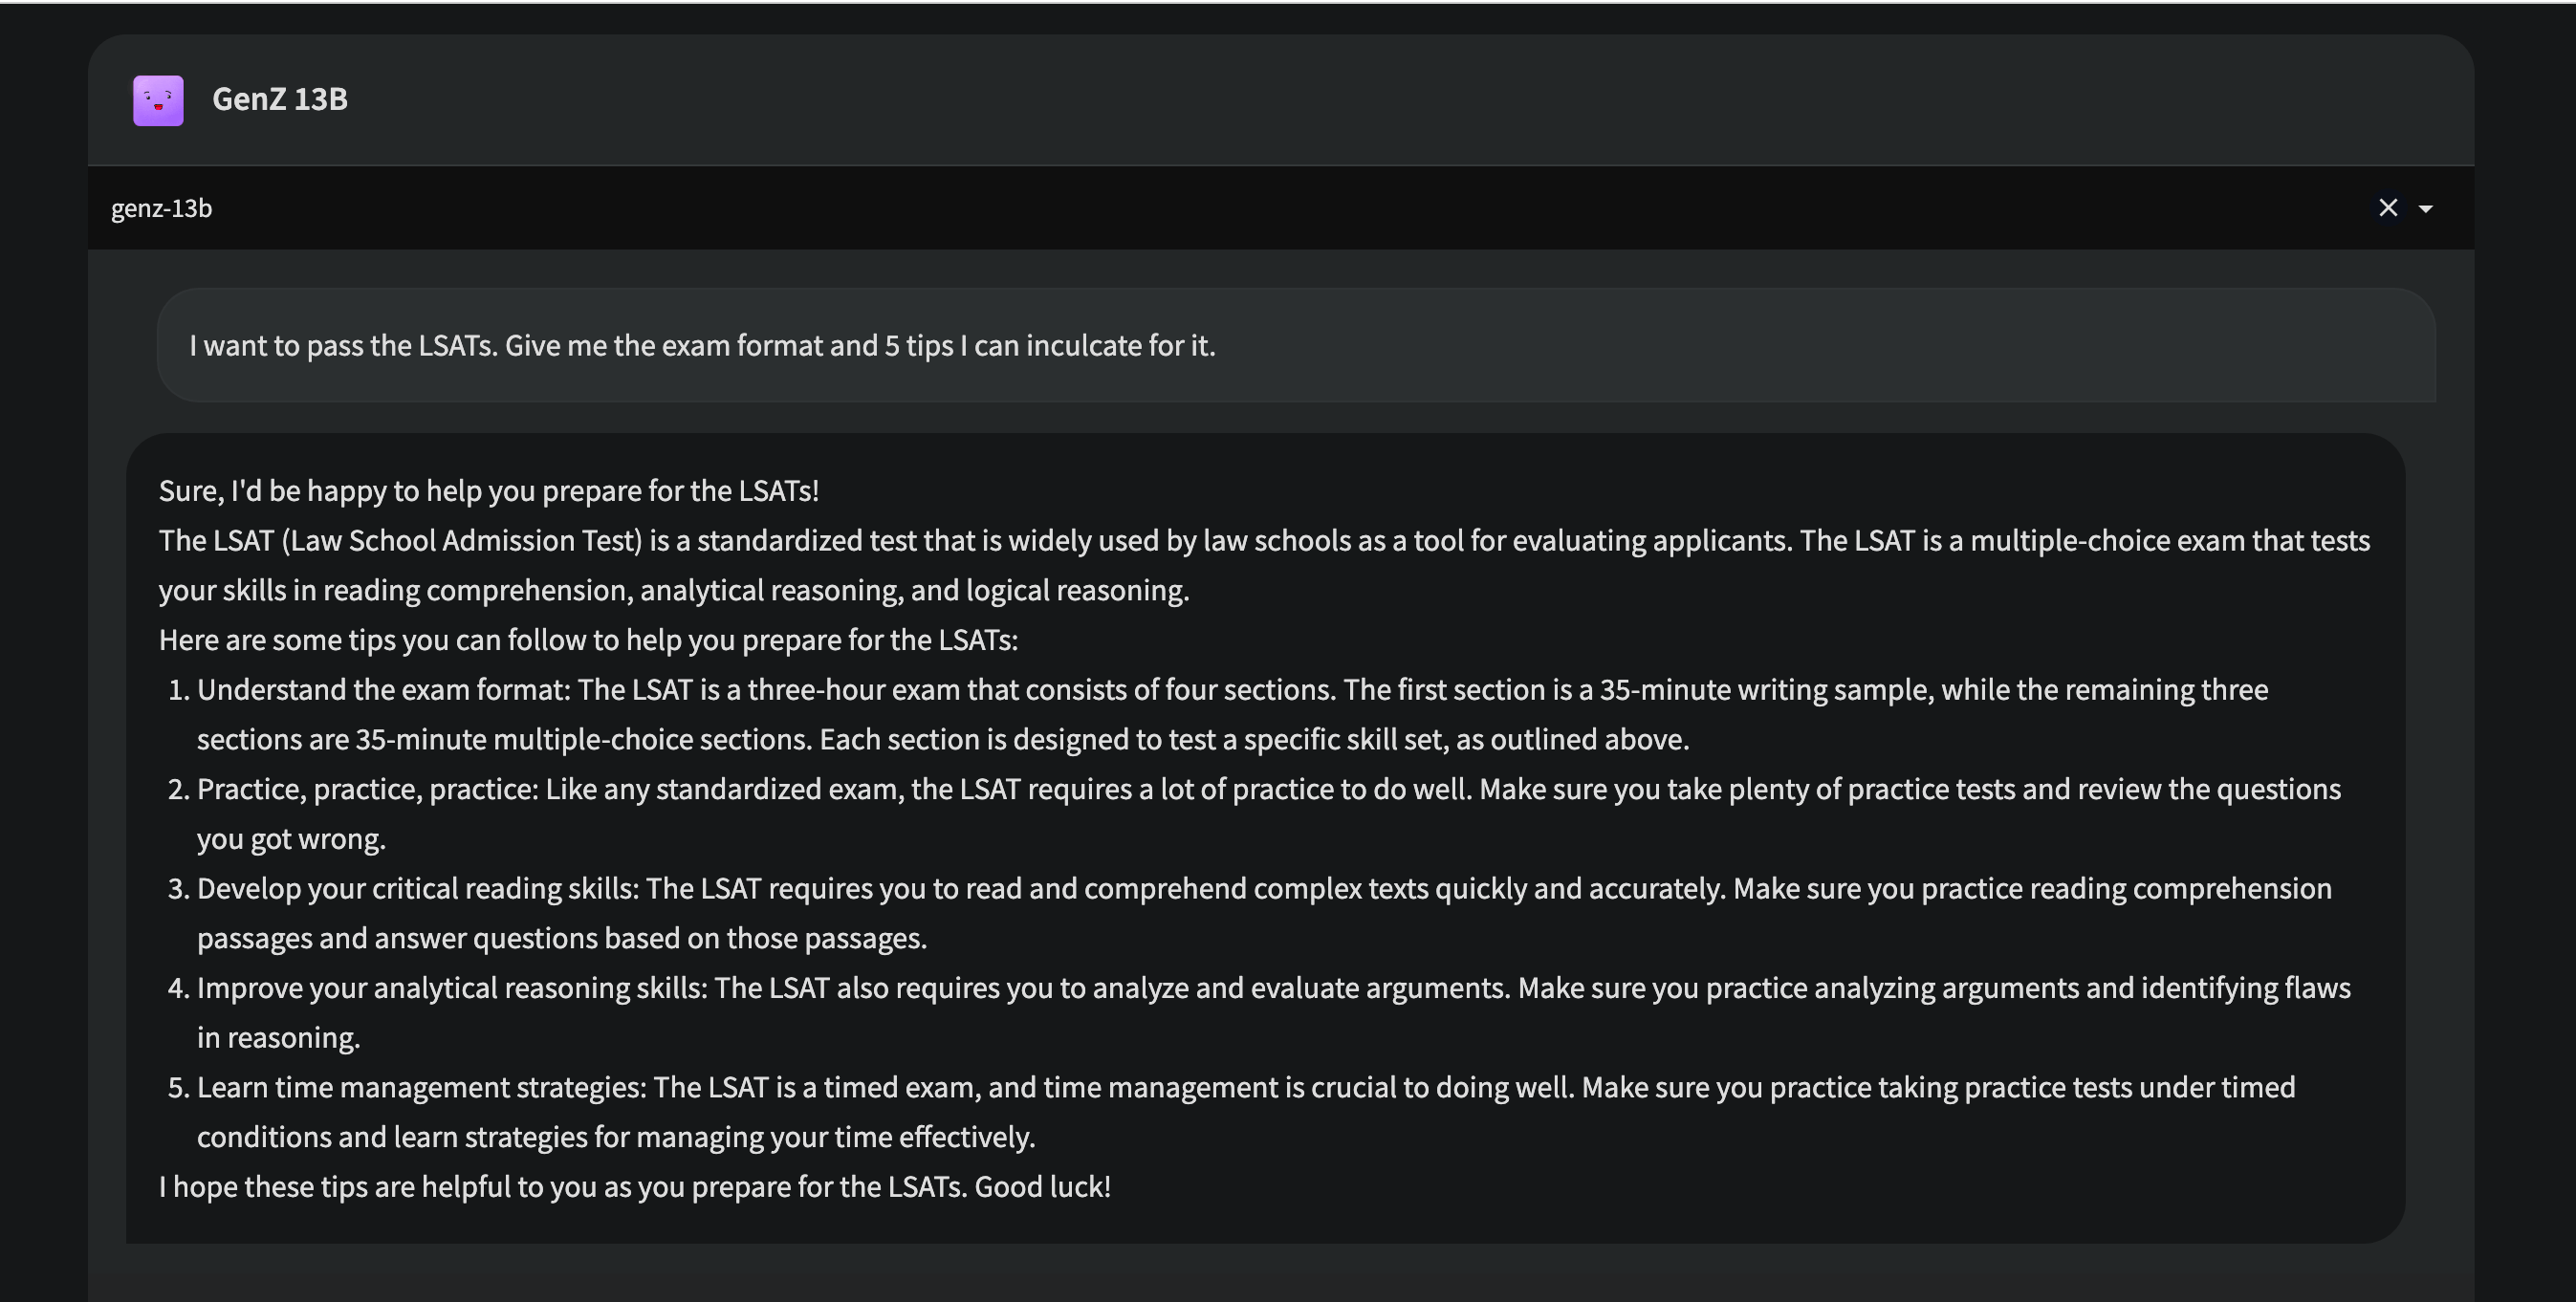This screenshot has height=1302, width=2576.
Task: Click 'sections are 35-minute multiple-choice sections' line
Action: 943,740
